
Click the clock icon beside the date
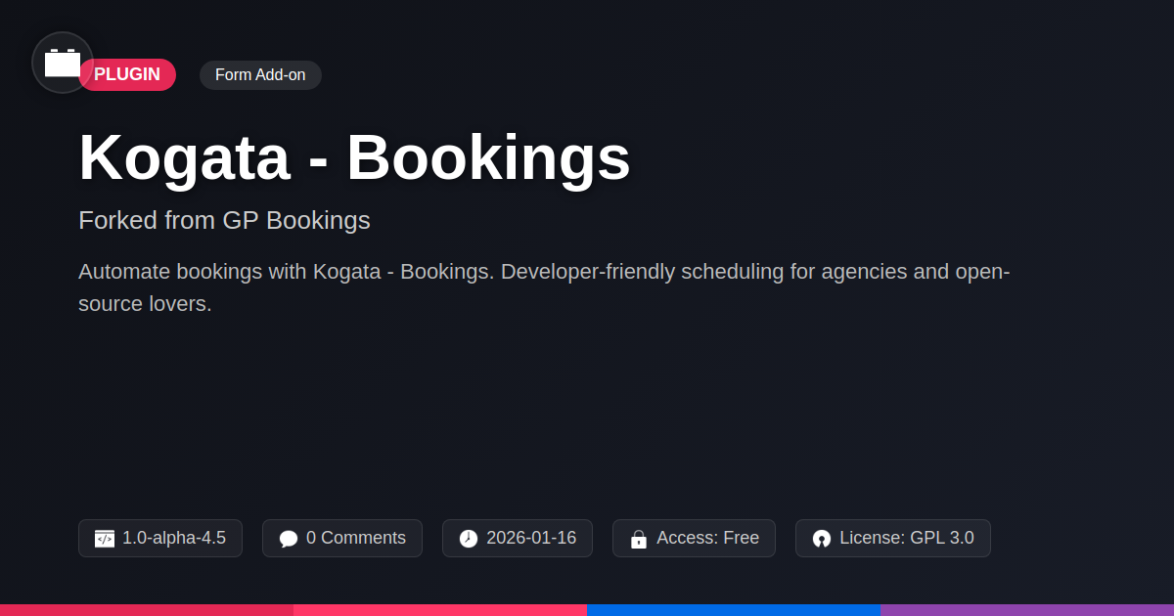click(x=469, y=539)
